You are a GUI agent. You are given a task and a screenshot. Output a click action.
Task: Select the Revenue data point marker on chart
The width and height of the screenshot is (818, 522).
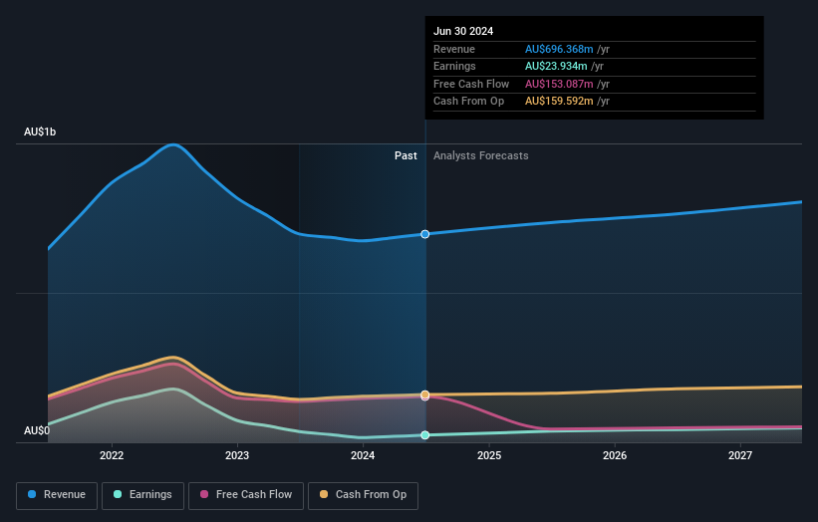point(425,234)
